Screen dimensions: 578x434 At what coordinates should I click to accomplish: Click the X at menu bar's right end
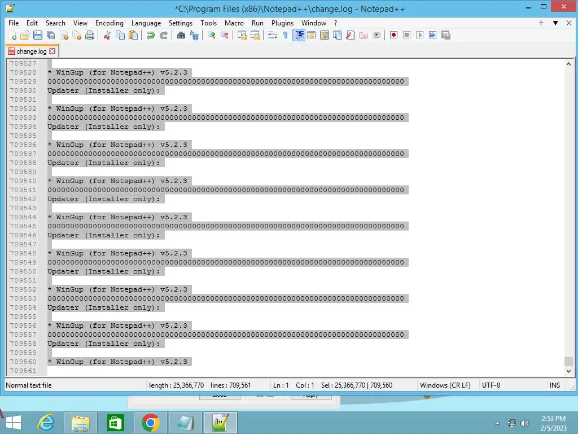pyautogui.click(x=569, y=23)
